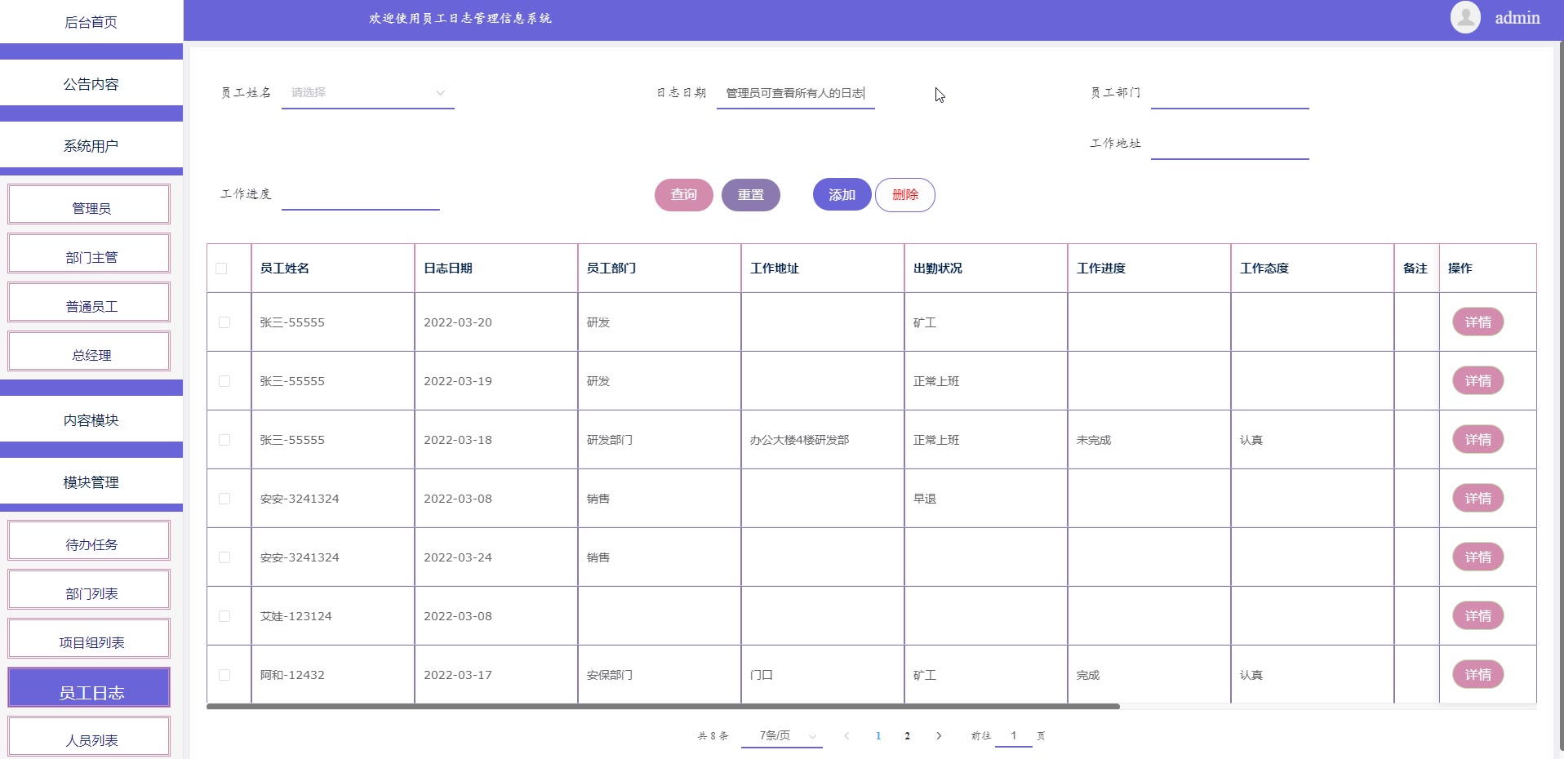Check the row for 安安-3241324 dated 2022-03-08
Viewport: 1564px width, 759px height.
[224, 499]
